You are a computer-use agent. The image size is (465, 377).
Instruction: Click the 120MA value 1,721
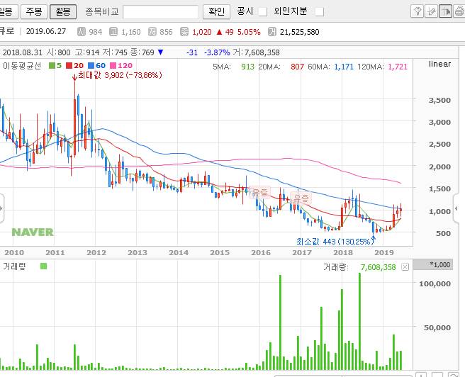pos(398,67)
